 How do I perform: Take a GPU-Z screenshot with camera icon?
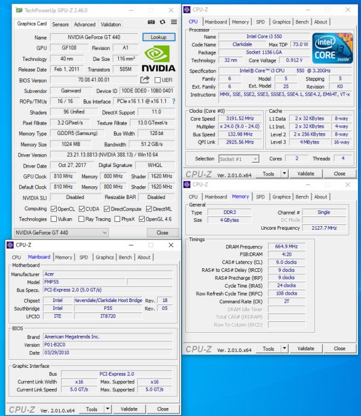[x=151, y=22]
